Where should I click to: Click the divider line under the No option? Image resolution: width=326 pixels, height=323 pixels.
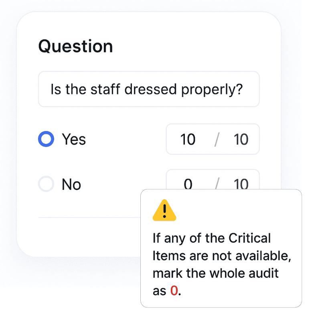click(x=88, y=218)
